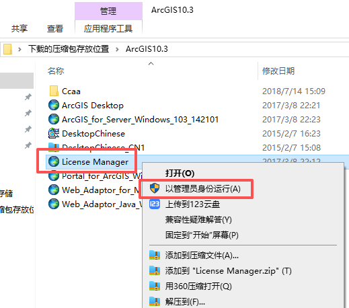Click the ArcGIS_for_Server_Windows_103_142101 globe icon
Screen dimensions: 349x308
point(54,119)
